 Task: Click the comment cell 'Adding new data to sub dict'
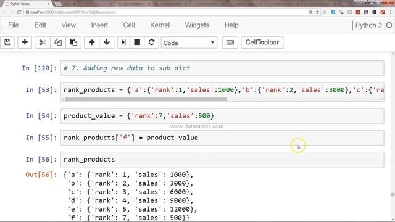coord(222,68)
